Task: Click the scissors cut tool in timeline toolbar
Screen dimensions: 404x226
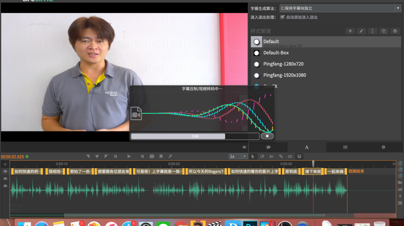Action: click(272, 157)
